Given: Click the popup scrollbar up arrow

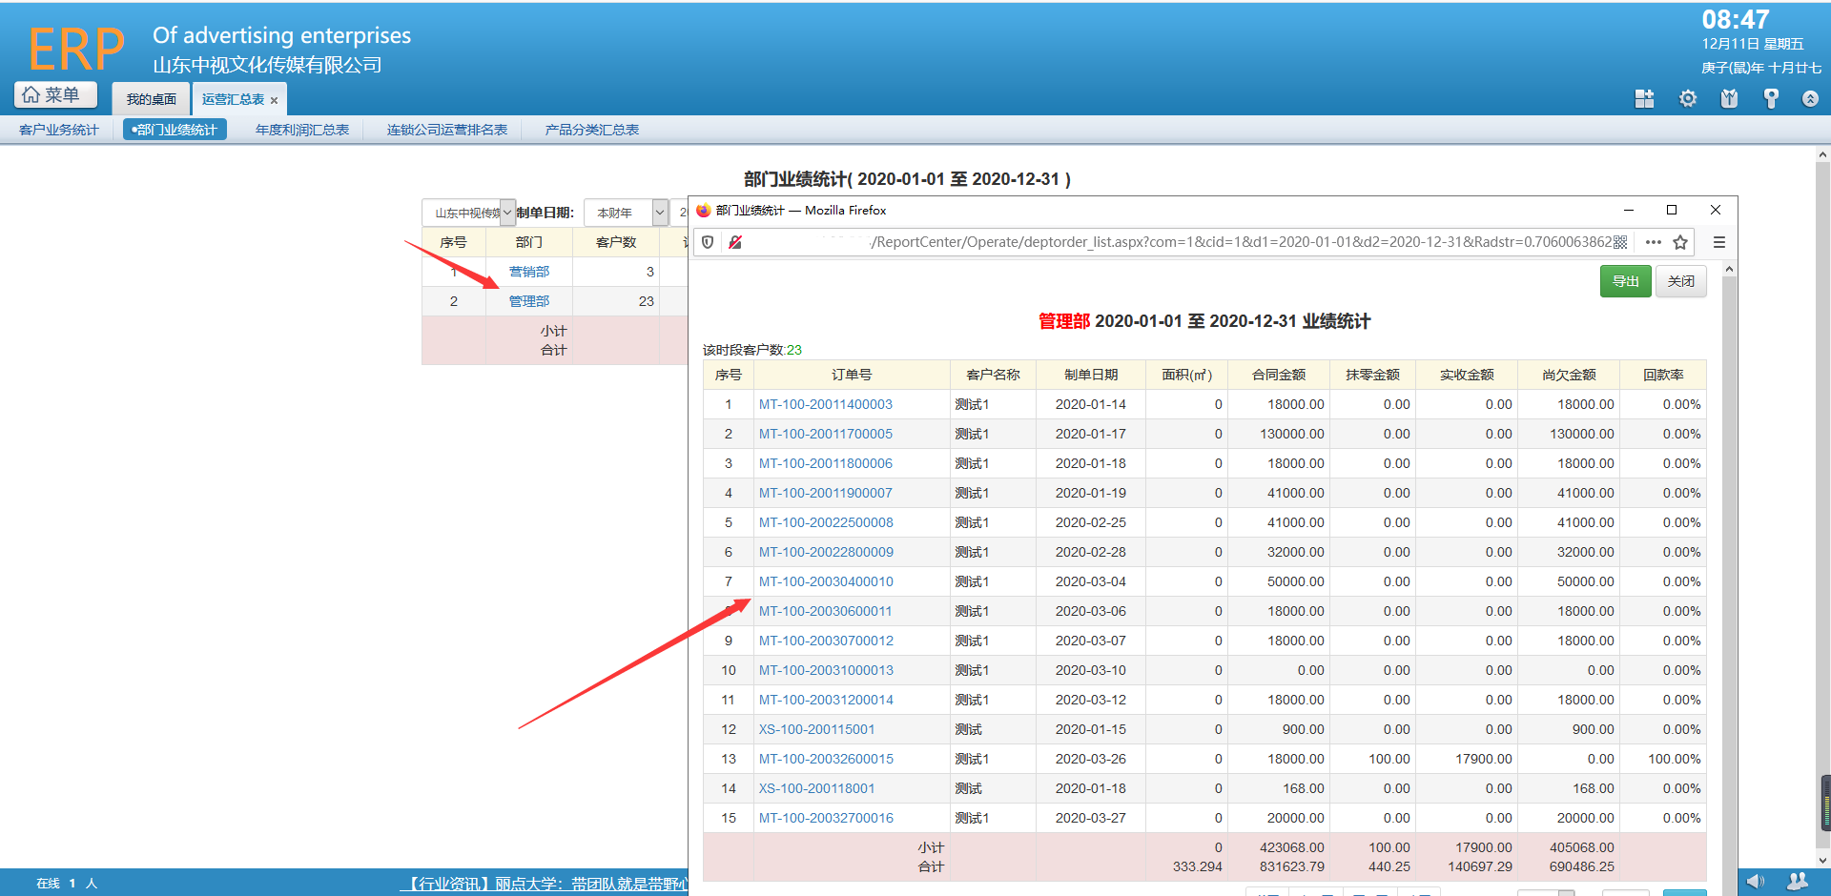Looking at the screenshot, I should click(x=1729, y=270).
